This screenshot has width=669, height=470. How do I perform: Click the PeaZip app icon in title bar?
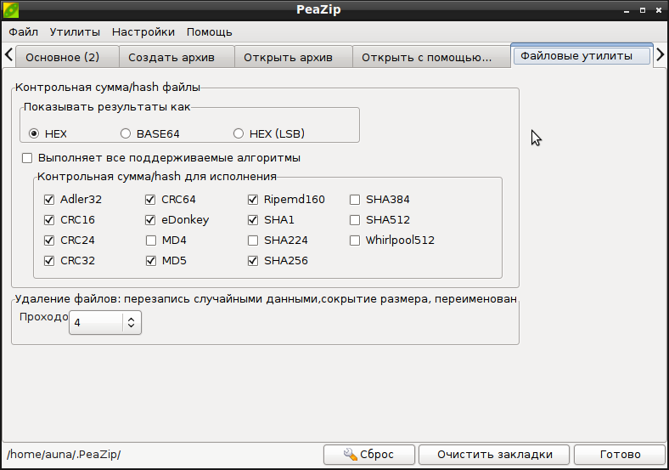point(11,10)
